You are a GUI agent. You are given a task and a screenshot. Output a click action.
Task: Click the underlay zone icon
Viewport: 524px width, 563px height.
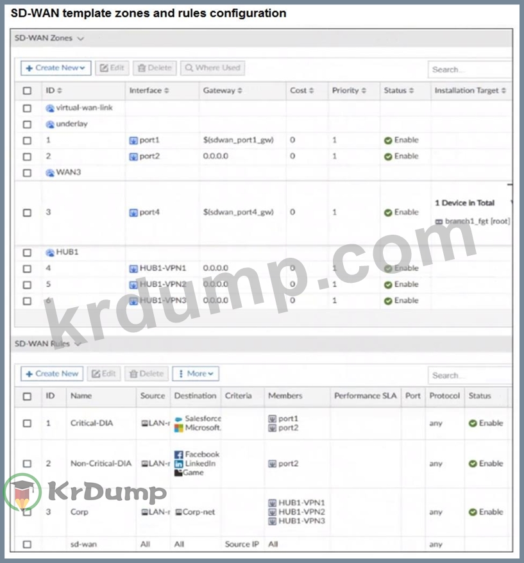[50, 124]
